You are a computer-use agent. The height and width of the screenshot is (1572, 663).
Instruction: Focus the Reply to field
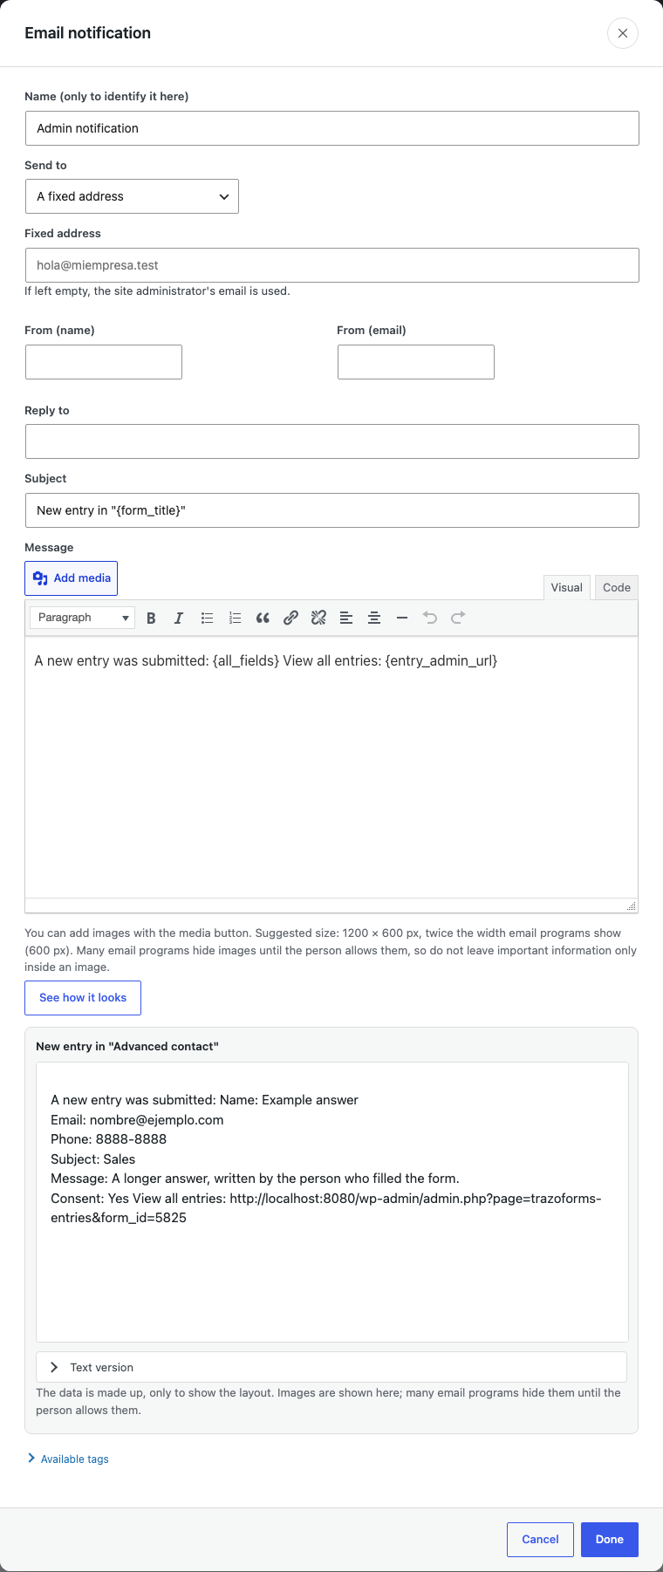click(x=332, y=441)
